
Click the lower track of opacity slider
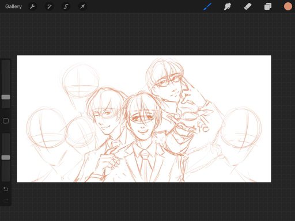[x=6, y=170]
